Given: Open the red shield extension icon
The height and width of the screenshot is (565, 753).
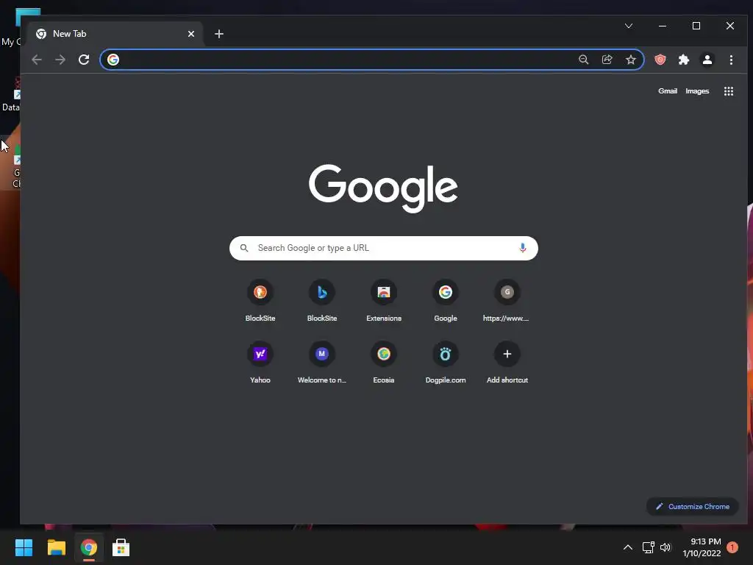Looking at the screenshot, I should coord(660,60).
